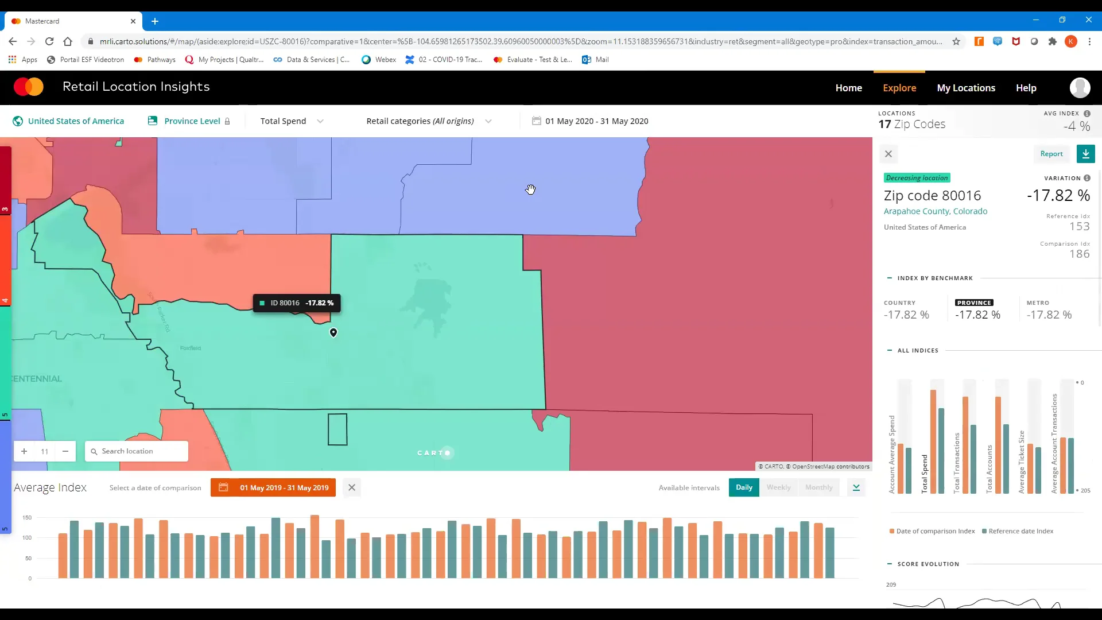Open the Arapahoe County, Colorado link
This screenshot has width=1102, height=620.
tap(936, 211)
